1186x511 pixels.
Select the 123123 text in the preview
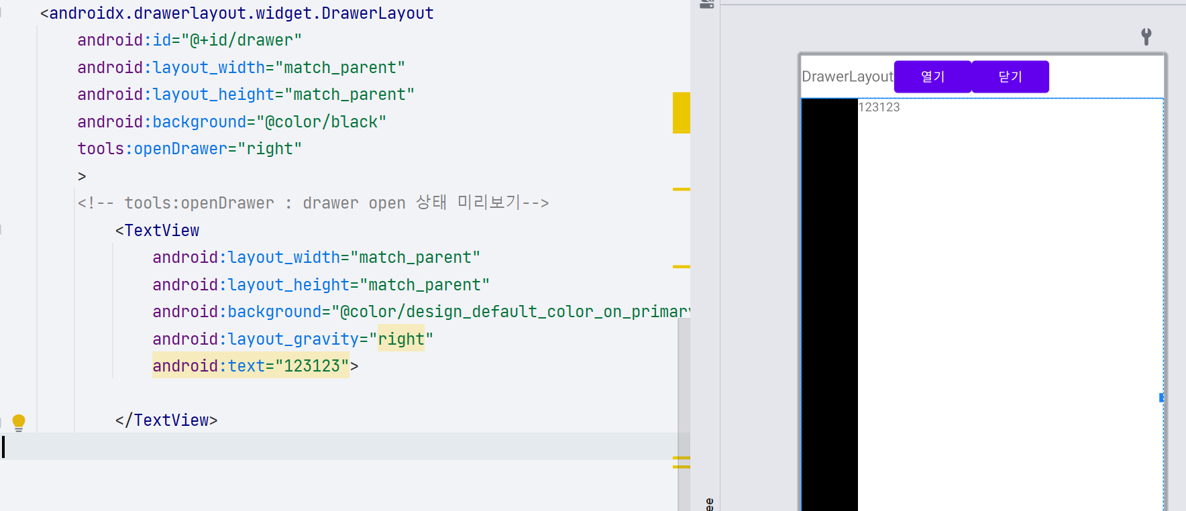pyautogui.click(x=879, y=107)
